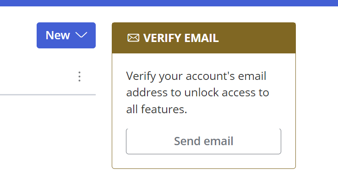Click the Send email outlined button

pyautogui.click(x=203, y=142)
